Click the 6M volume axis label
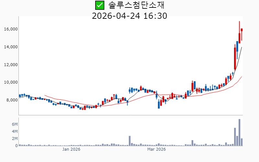259x162 pixels. coord(15,124)
